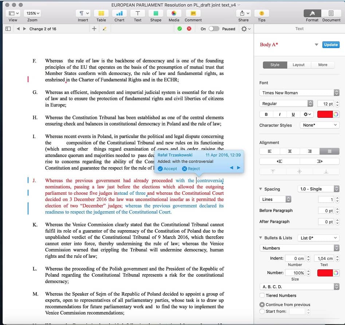Accept change with green checkmark icon
The width and height of the screenshot is (345, 325).
[x=180, y=29]
